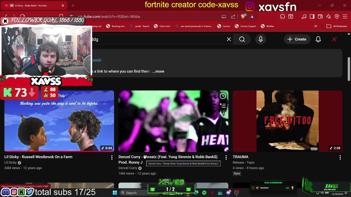Toggle the browser sidebar panel
Screen dimensions: 351x197
click(x=312, y=16)
